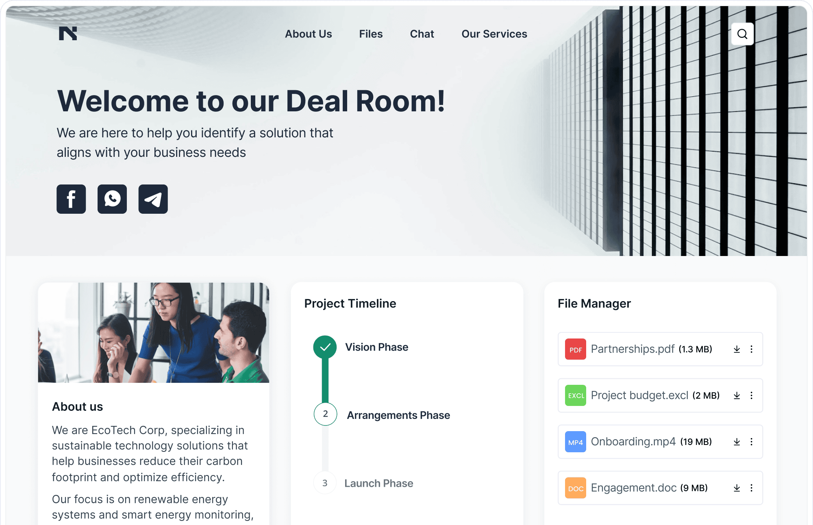
Task: Click the Facebook social media icon
Action: click(x=71, y=199)
